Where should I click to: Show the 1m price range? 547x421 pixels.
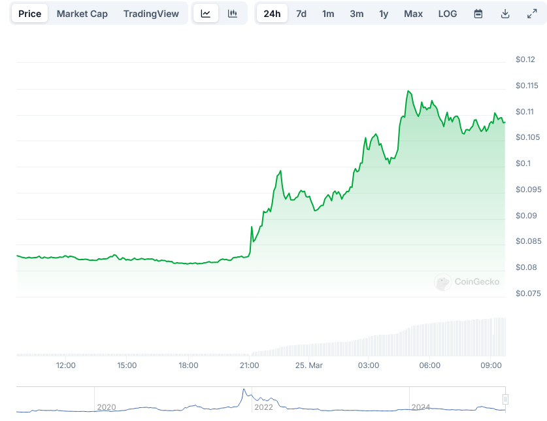coord(328,14)
